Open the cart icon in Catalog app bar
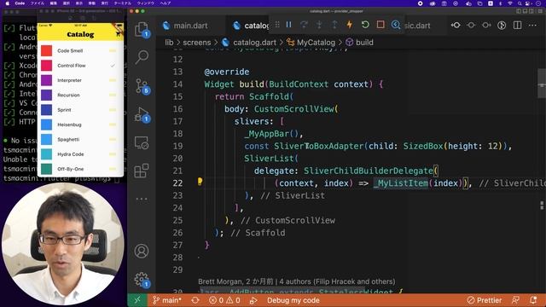 [118, 34]
